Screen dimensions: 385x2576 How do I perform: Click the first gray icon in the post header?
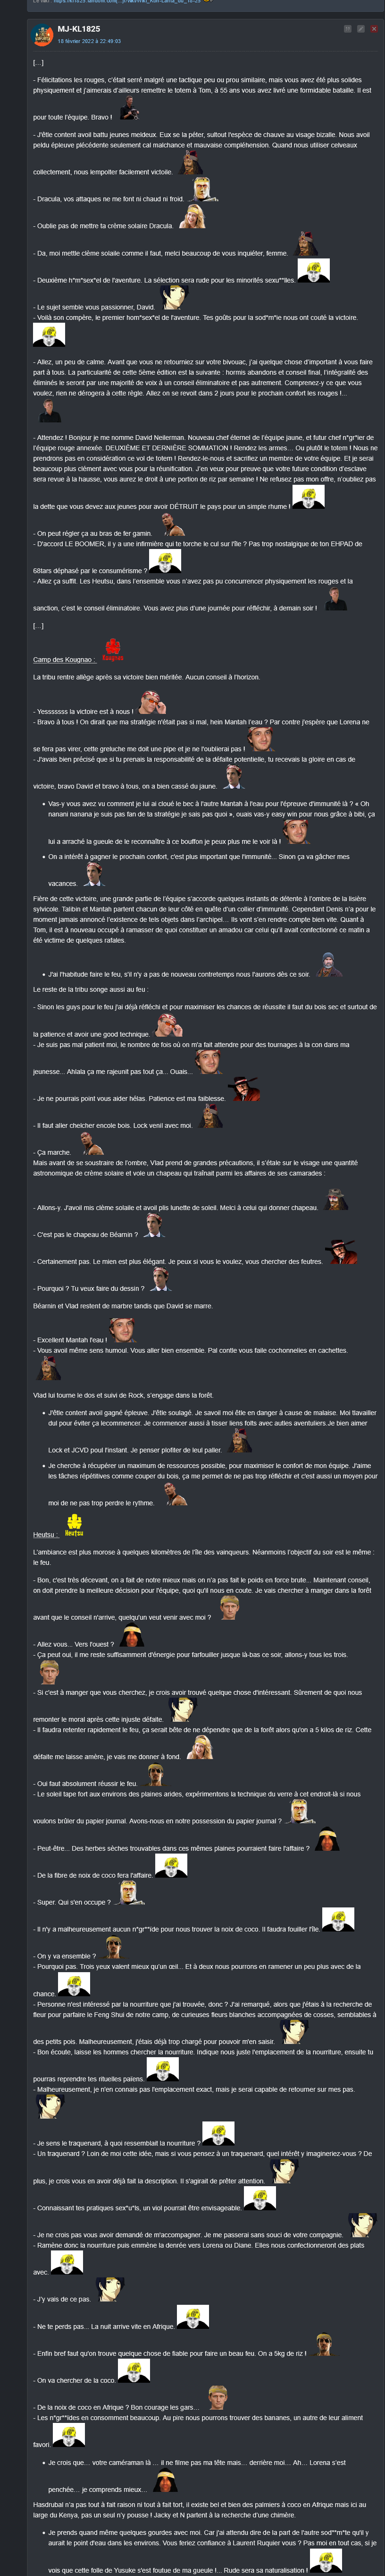347,29
